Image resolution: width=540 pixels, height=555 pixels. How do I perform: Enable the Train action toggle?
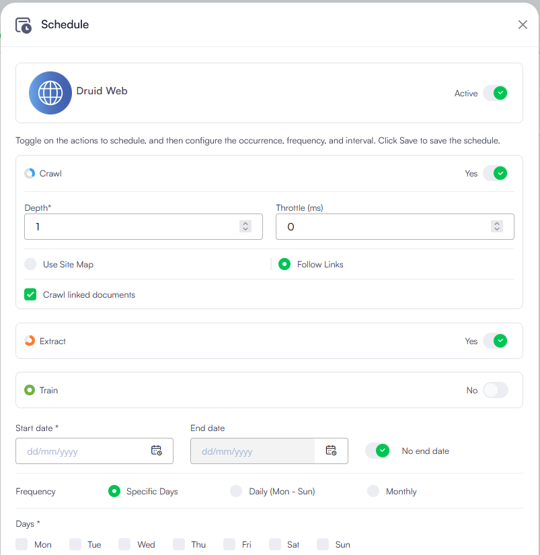[x=496, y=390]
